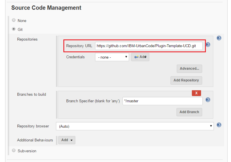
Task: Expand the Repository browser (Auto) dropdown
Action: [136, 126]
